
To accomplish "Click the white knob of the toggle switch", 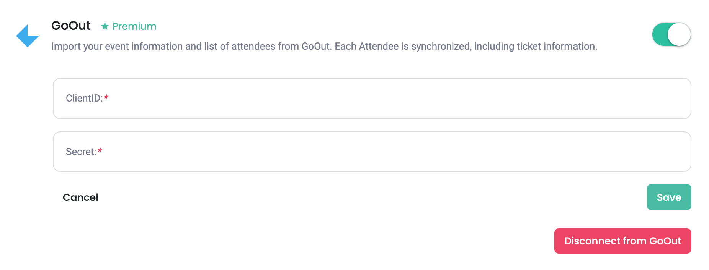I will click(x=679, y=34).
